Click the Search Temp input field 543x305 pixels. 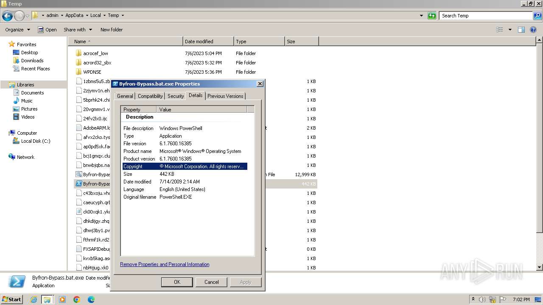486,16
